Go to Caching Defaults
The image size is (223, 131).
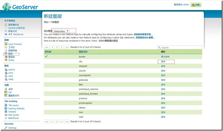[x=16, y=109]
